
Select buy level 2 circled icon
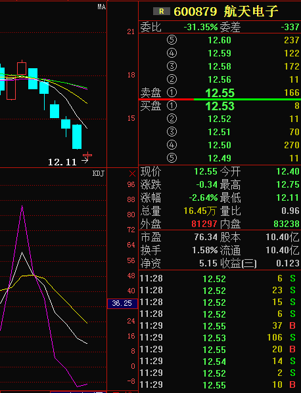tap(172, 119)
